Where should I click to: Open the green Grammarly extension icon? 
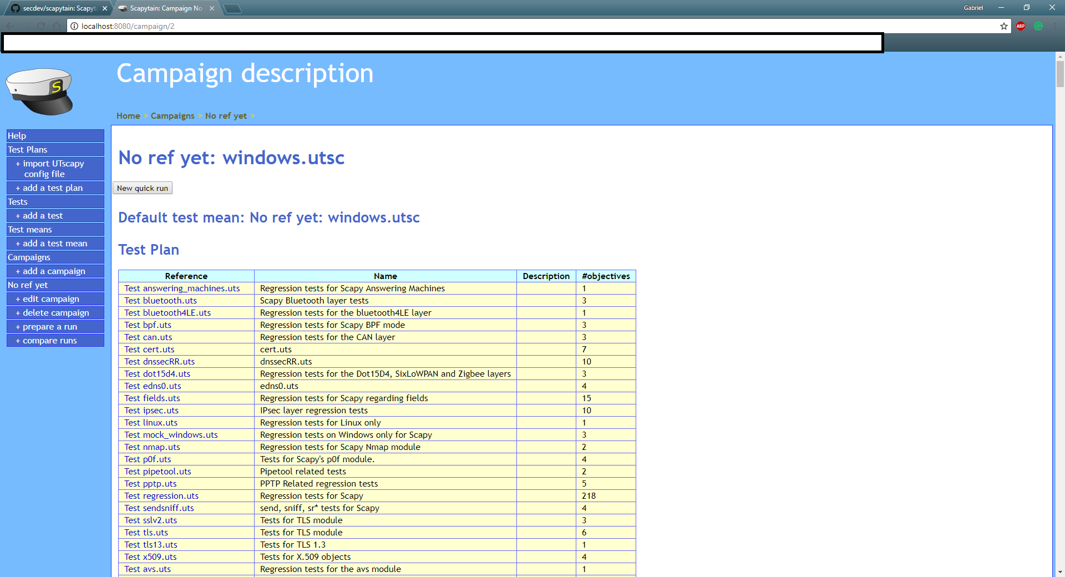(x=1038, y=26)
